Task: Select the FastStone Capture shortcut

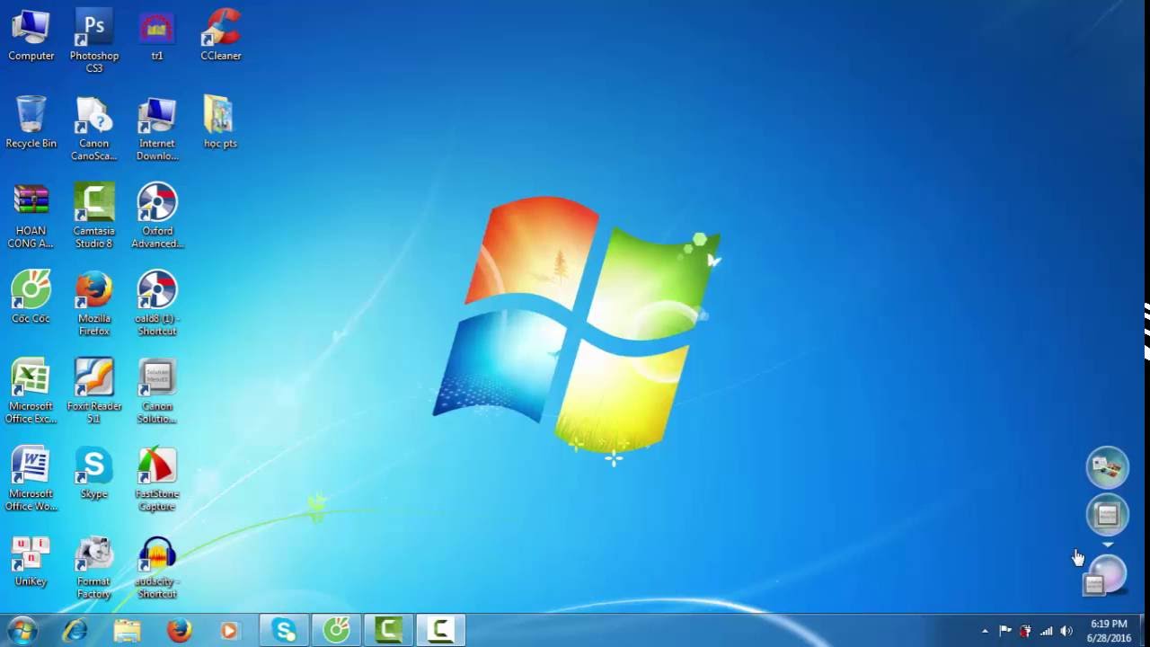Action: 157,479
